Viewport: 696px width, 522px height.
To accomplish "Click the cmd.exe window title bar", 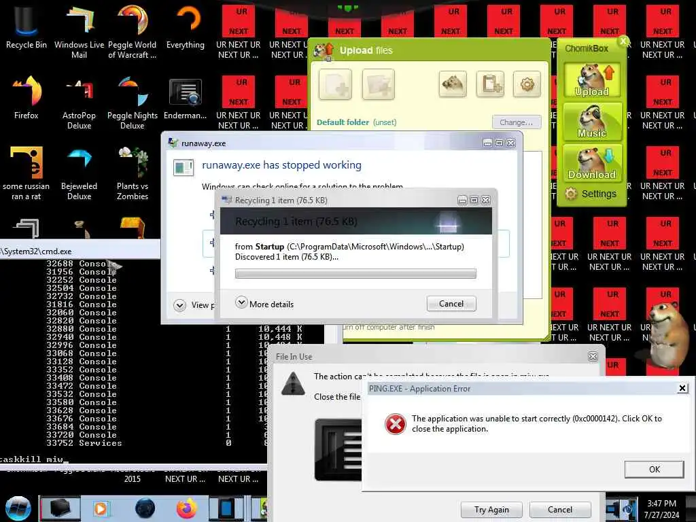I will (80, 251).
